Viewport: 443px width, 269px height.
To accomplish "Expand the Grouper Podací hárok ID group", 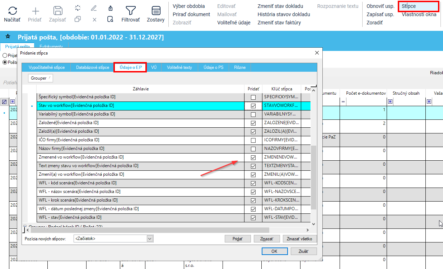I will (x=25, y=226).
